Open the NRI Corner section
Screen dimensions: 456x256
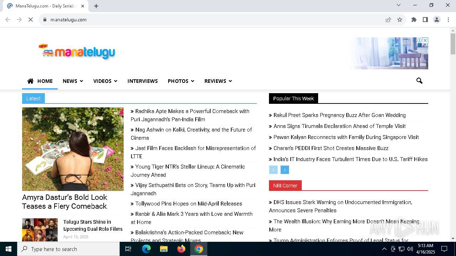[285, 186]
